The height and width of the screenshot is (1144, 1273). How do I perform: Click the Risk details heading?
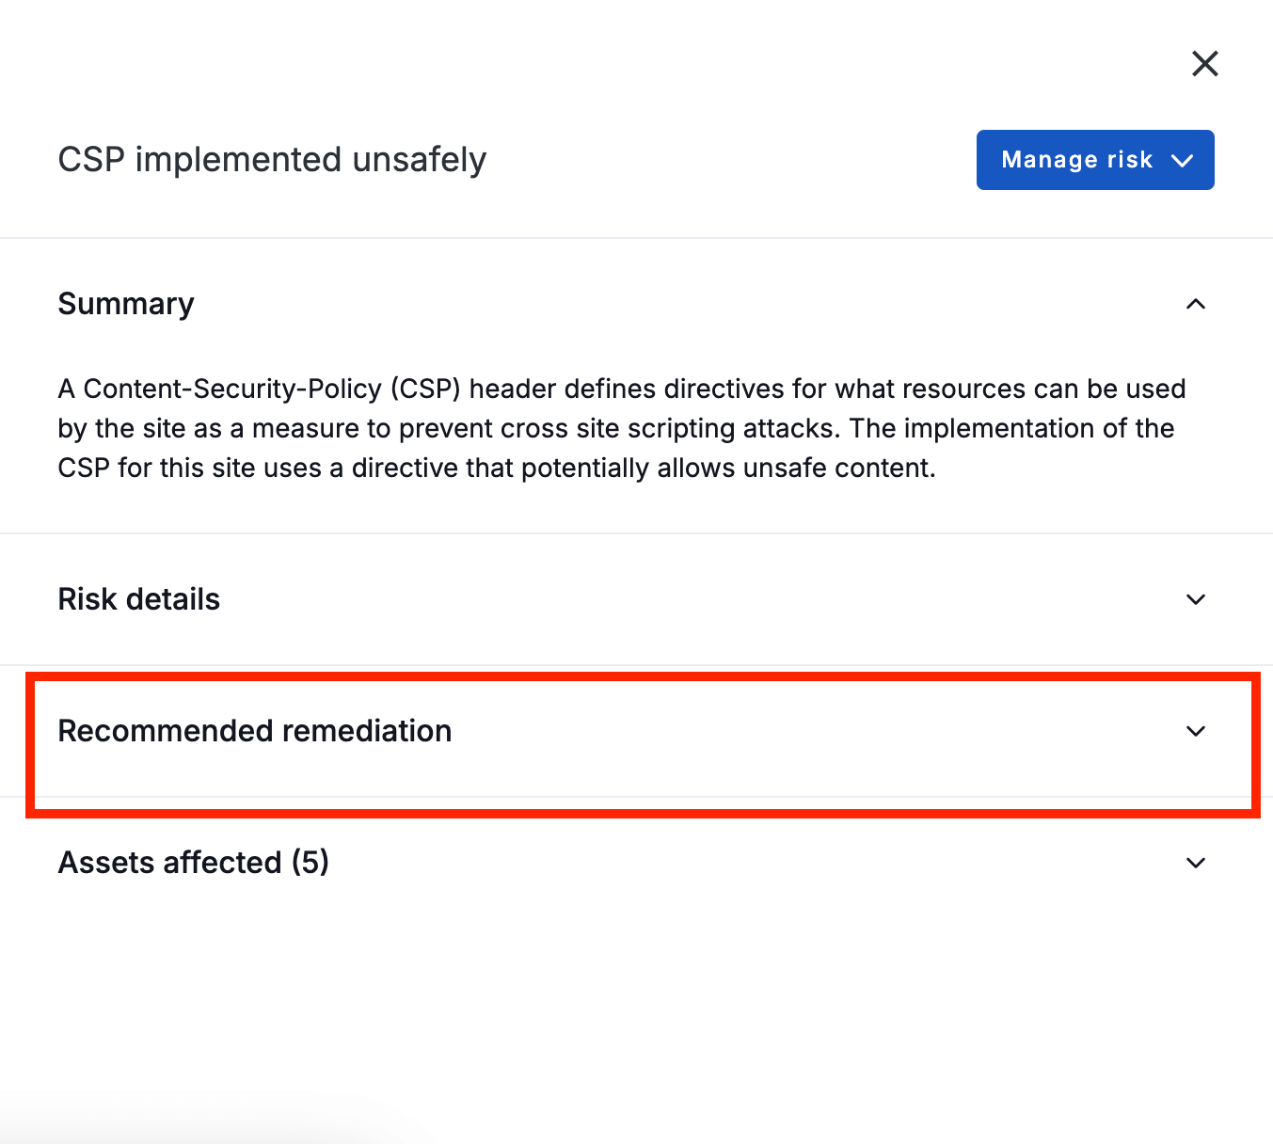pos(139,599)
